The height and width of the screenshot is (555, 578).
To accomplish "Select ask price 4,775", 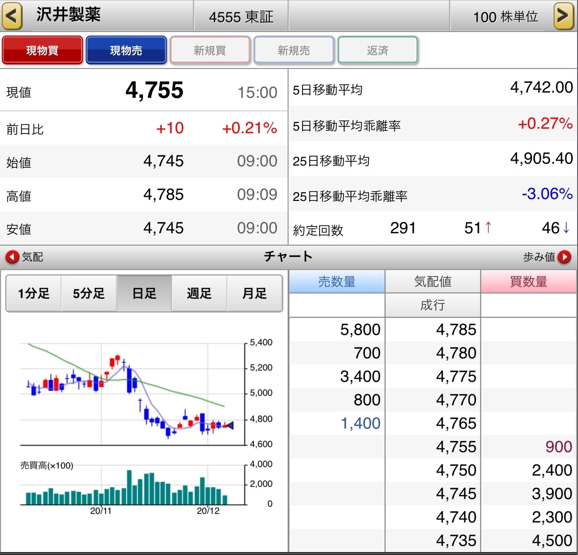I will click(456, 376).
